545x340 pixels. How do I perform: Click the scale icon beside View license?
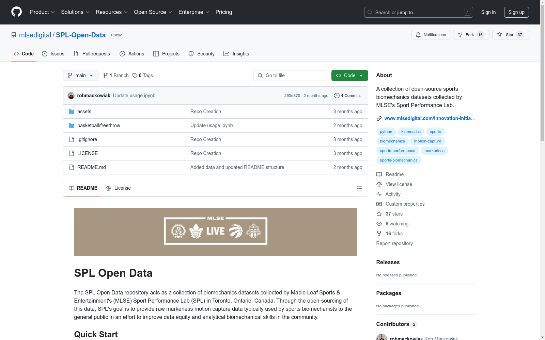coord(379,184)
